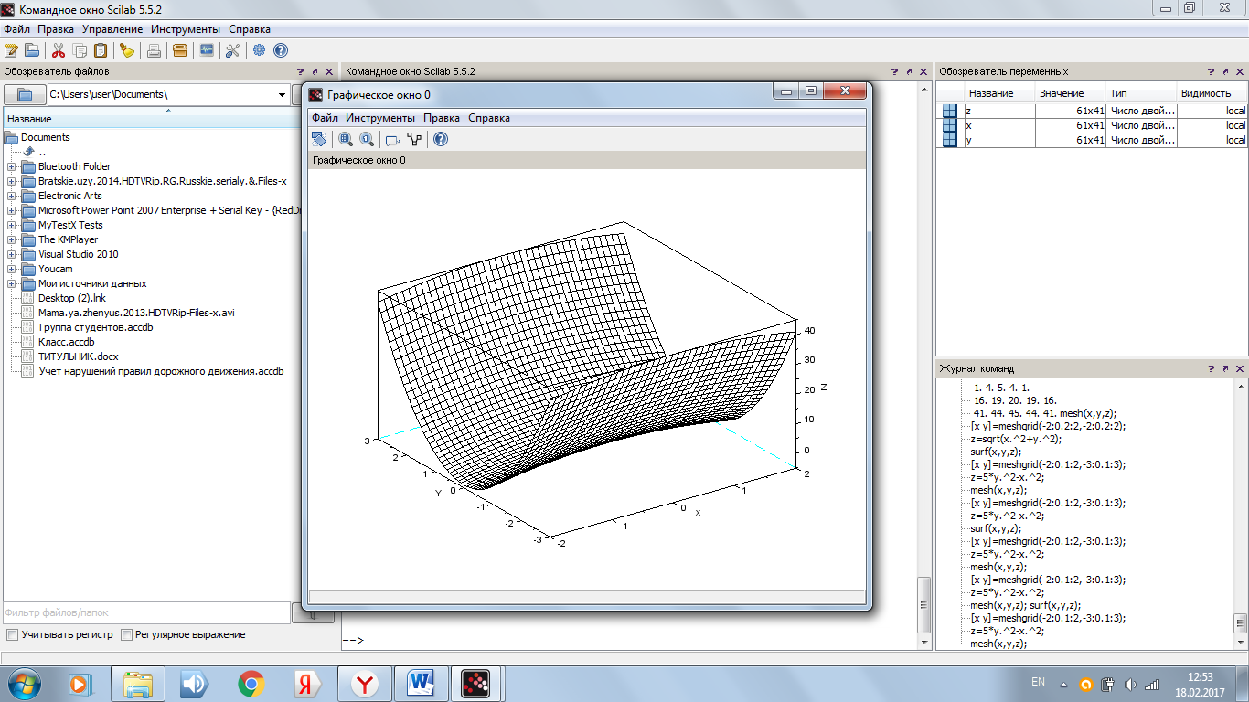Open Scilab preferences tools icon
This screenshot has width=1249, height=702.
(x=232, y=50)
